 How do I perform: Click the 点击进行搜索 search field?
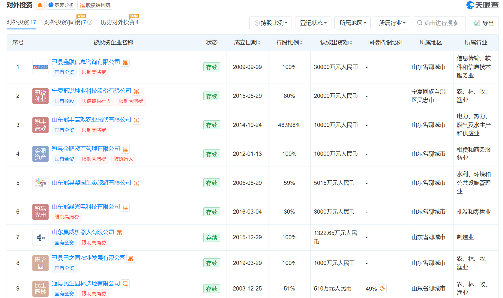441,23
